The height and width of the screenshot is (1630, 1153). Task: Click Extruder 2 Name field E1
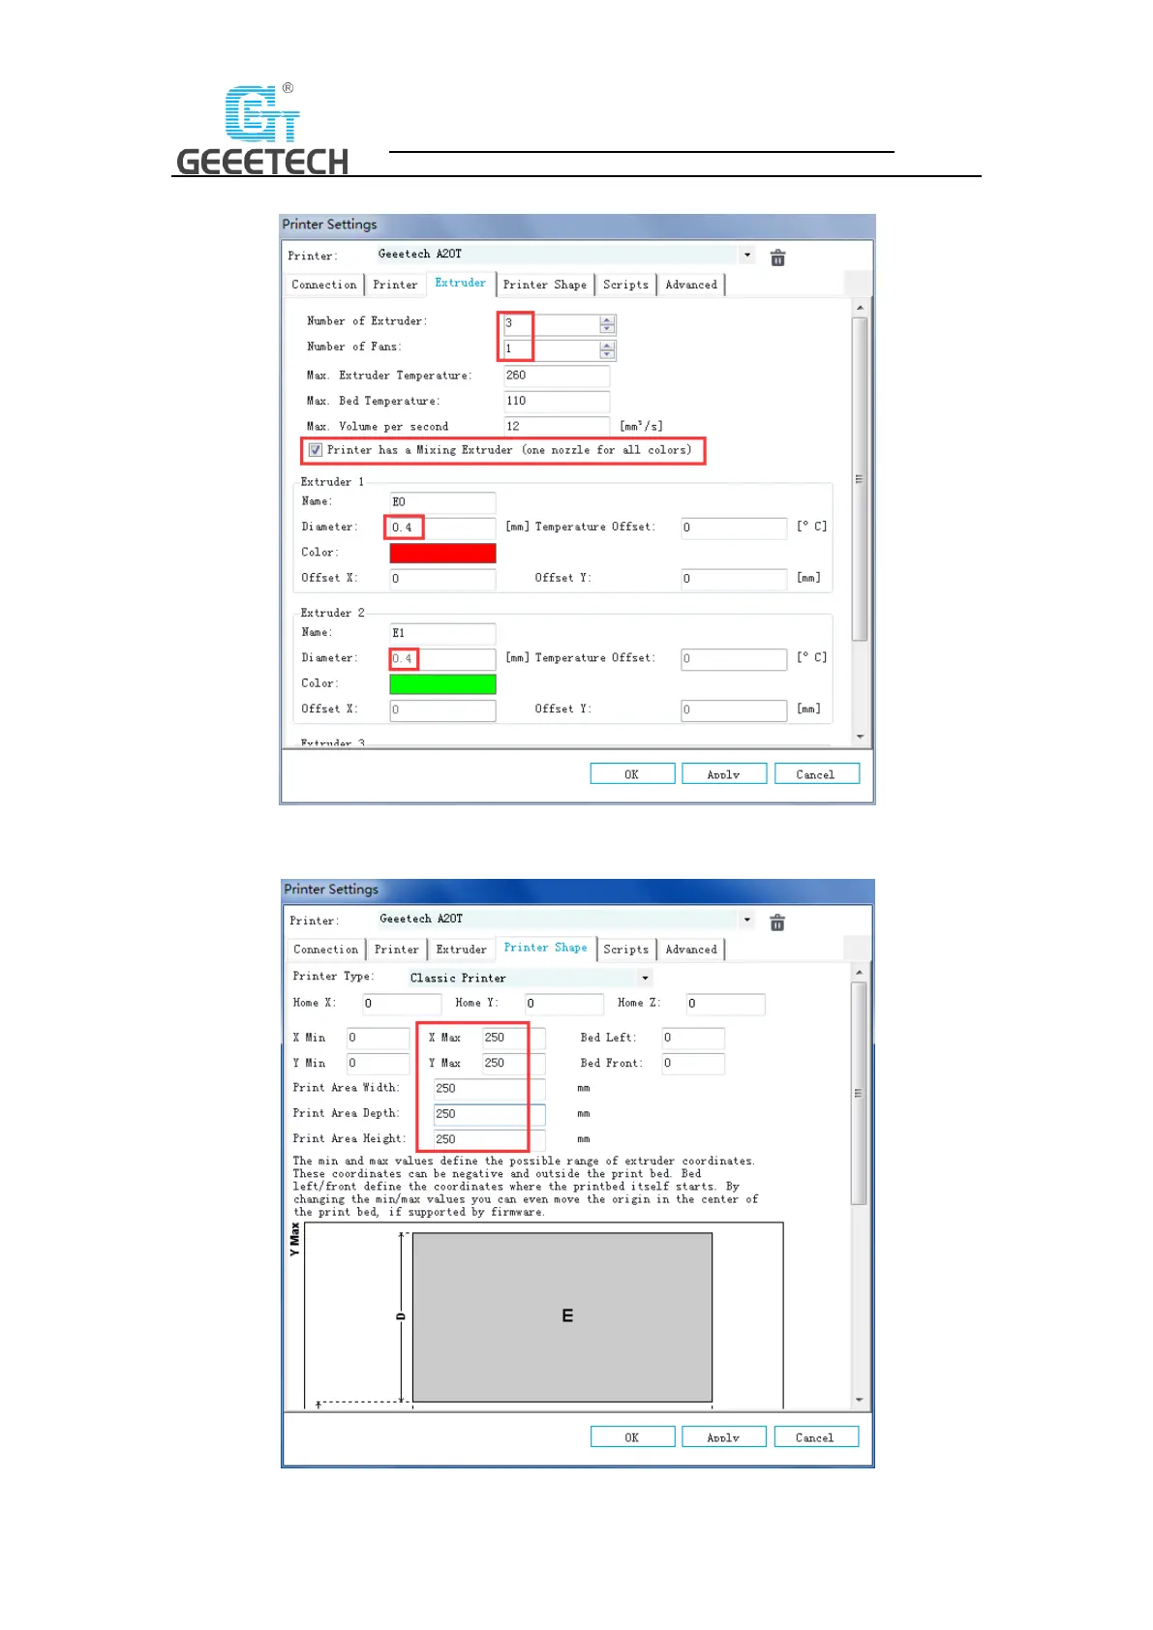click(x=442, y=633)
